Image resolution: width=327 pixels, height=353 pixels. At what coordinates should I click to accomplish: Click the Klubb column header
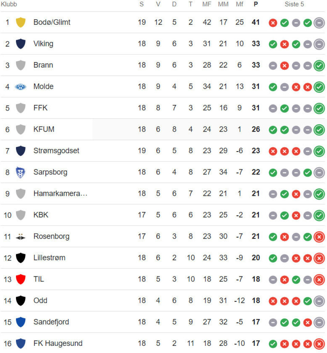(x=9, y=4)
